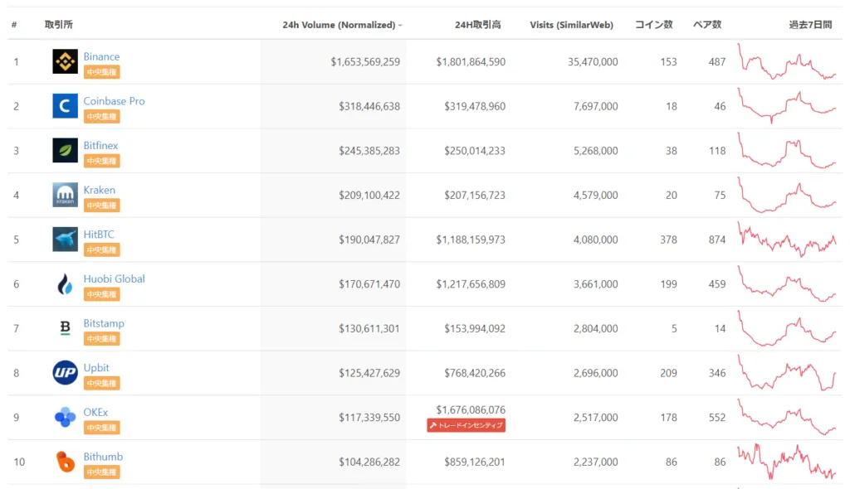The width and height of the screenshot is (850, 489).
Task: Click the Bithumb 7-day sparkline chart
Action: click(787, 462)
